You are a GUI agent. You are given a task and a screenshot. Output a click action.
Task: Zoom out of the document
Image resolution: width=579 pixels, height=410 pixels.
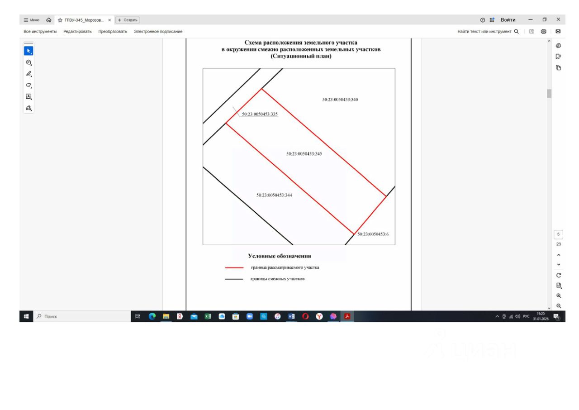pyautogui.click(x=559, y=306)
